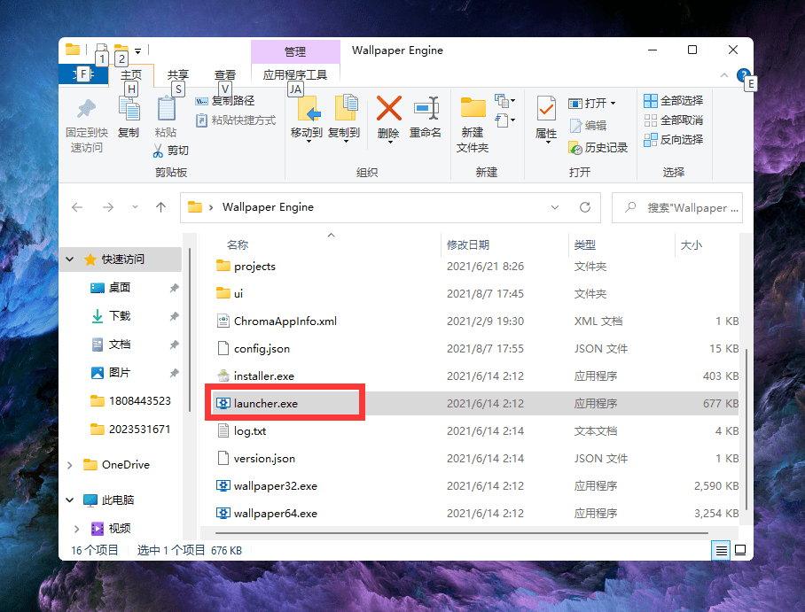805x612 pixels.
Task: Switch to the Home (主页) tab
Action: (131, 74)
